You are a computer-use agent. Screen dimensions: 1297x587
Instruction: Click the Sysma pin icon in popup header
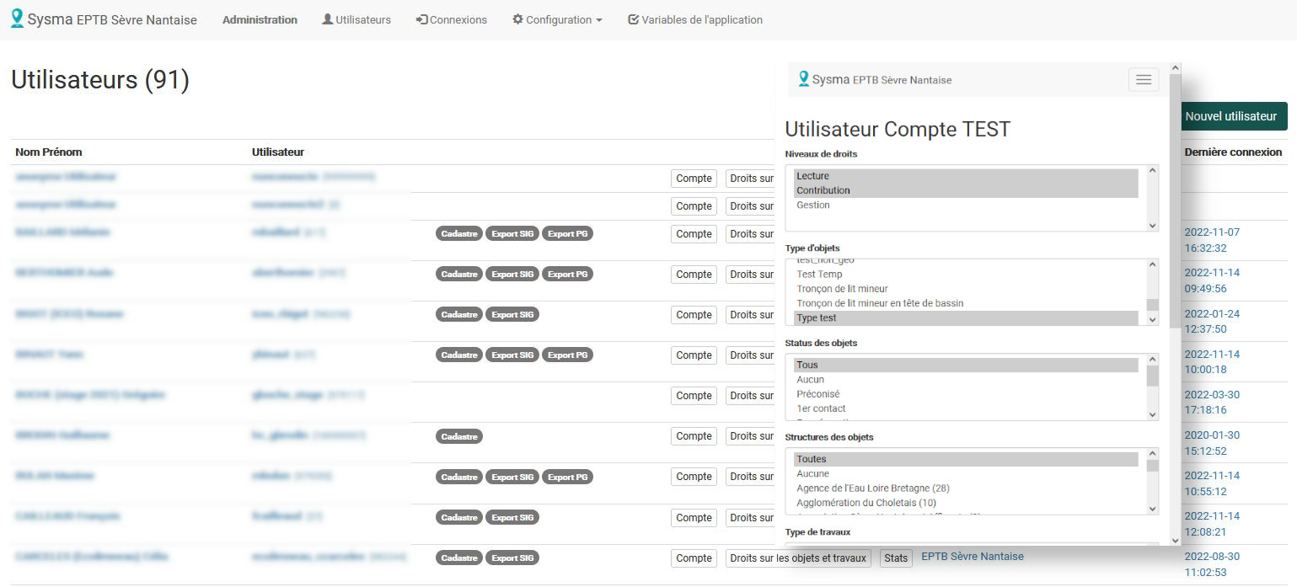(x=803, y=79)
